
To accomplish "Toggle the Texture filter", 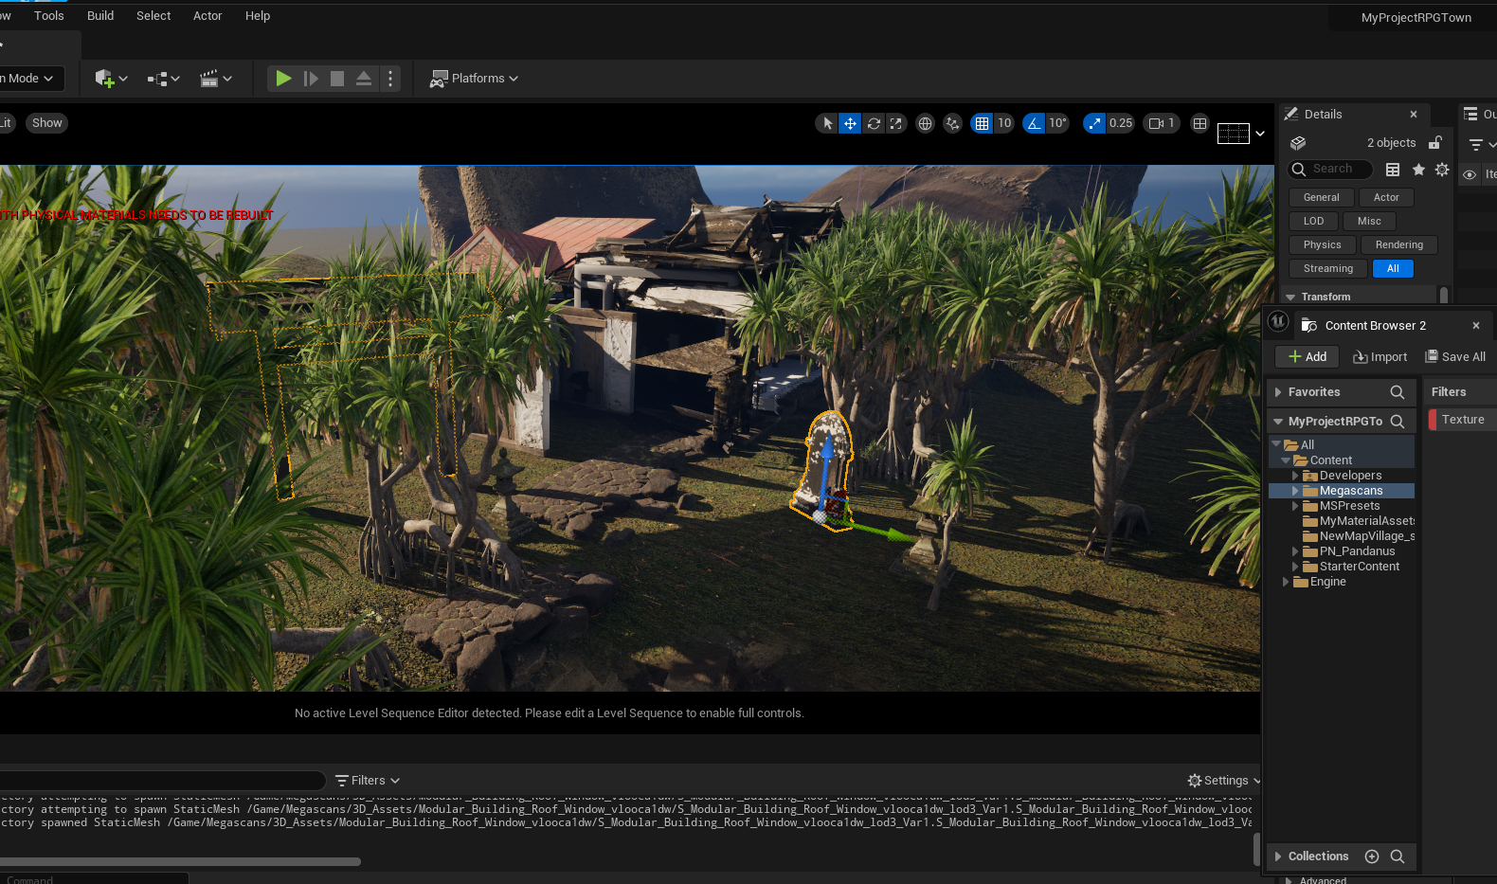I will pyautogui.click(x=1463, y=420).
